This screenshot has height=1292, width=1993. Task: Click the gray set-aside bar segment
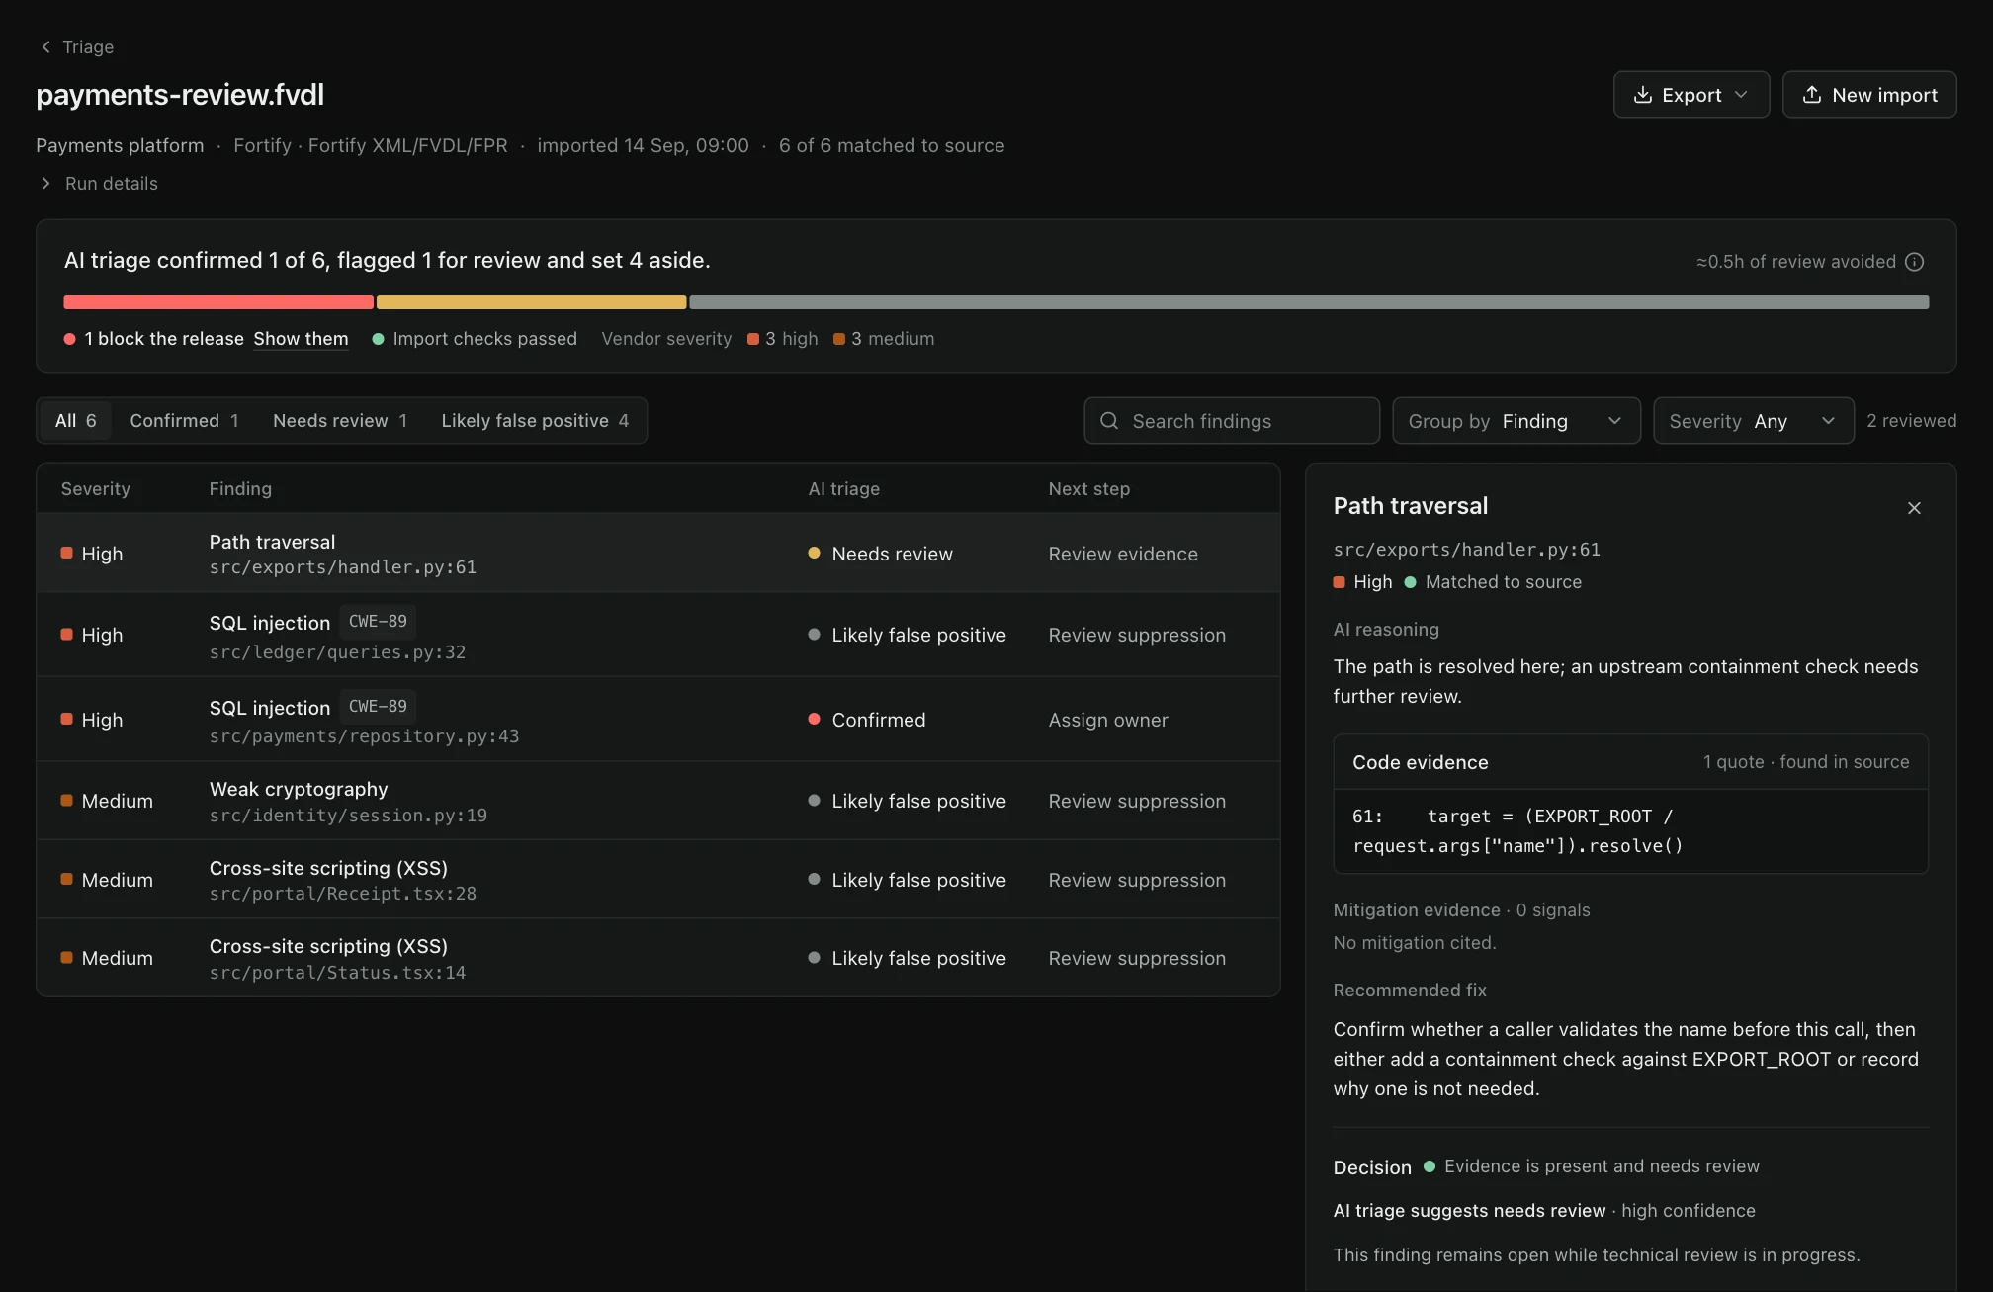point(1309,302)
